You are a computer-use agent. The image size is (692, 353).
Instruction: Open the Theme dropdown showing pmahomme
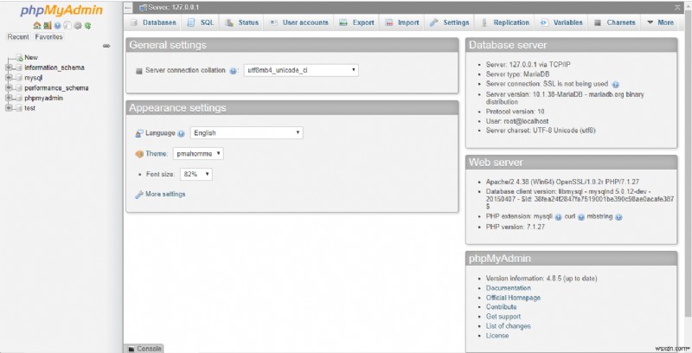pos(198,153)
